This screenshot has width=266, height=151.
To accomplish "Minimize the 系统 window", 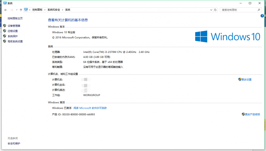I will point(241,3).
